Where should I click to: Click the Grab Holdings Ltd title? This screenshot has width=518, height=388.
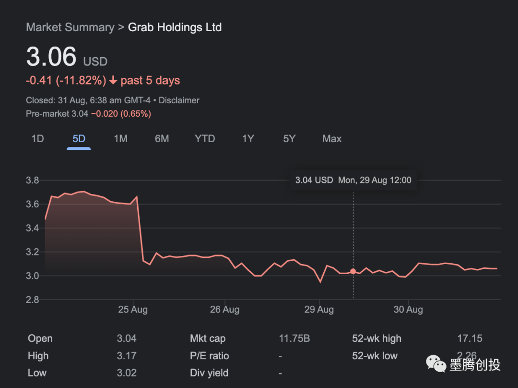[x=175, y=27]
